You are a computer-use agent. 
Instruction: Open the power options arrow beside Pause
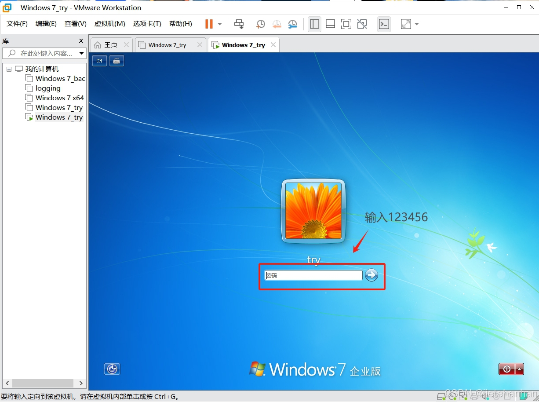pyautogui.click(x=220, y=24)
